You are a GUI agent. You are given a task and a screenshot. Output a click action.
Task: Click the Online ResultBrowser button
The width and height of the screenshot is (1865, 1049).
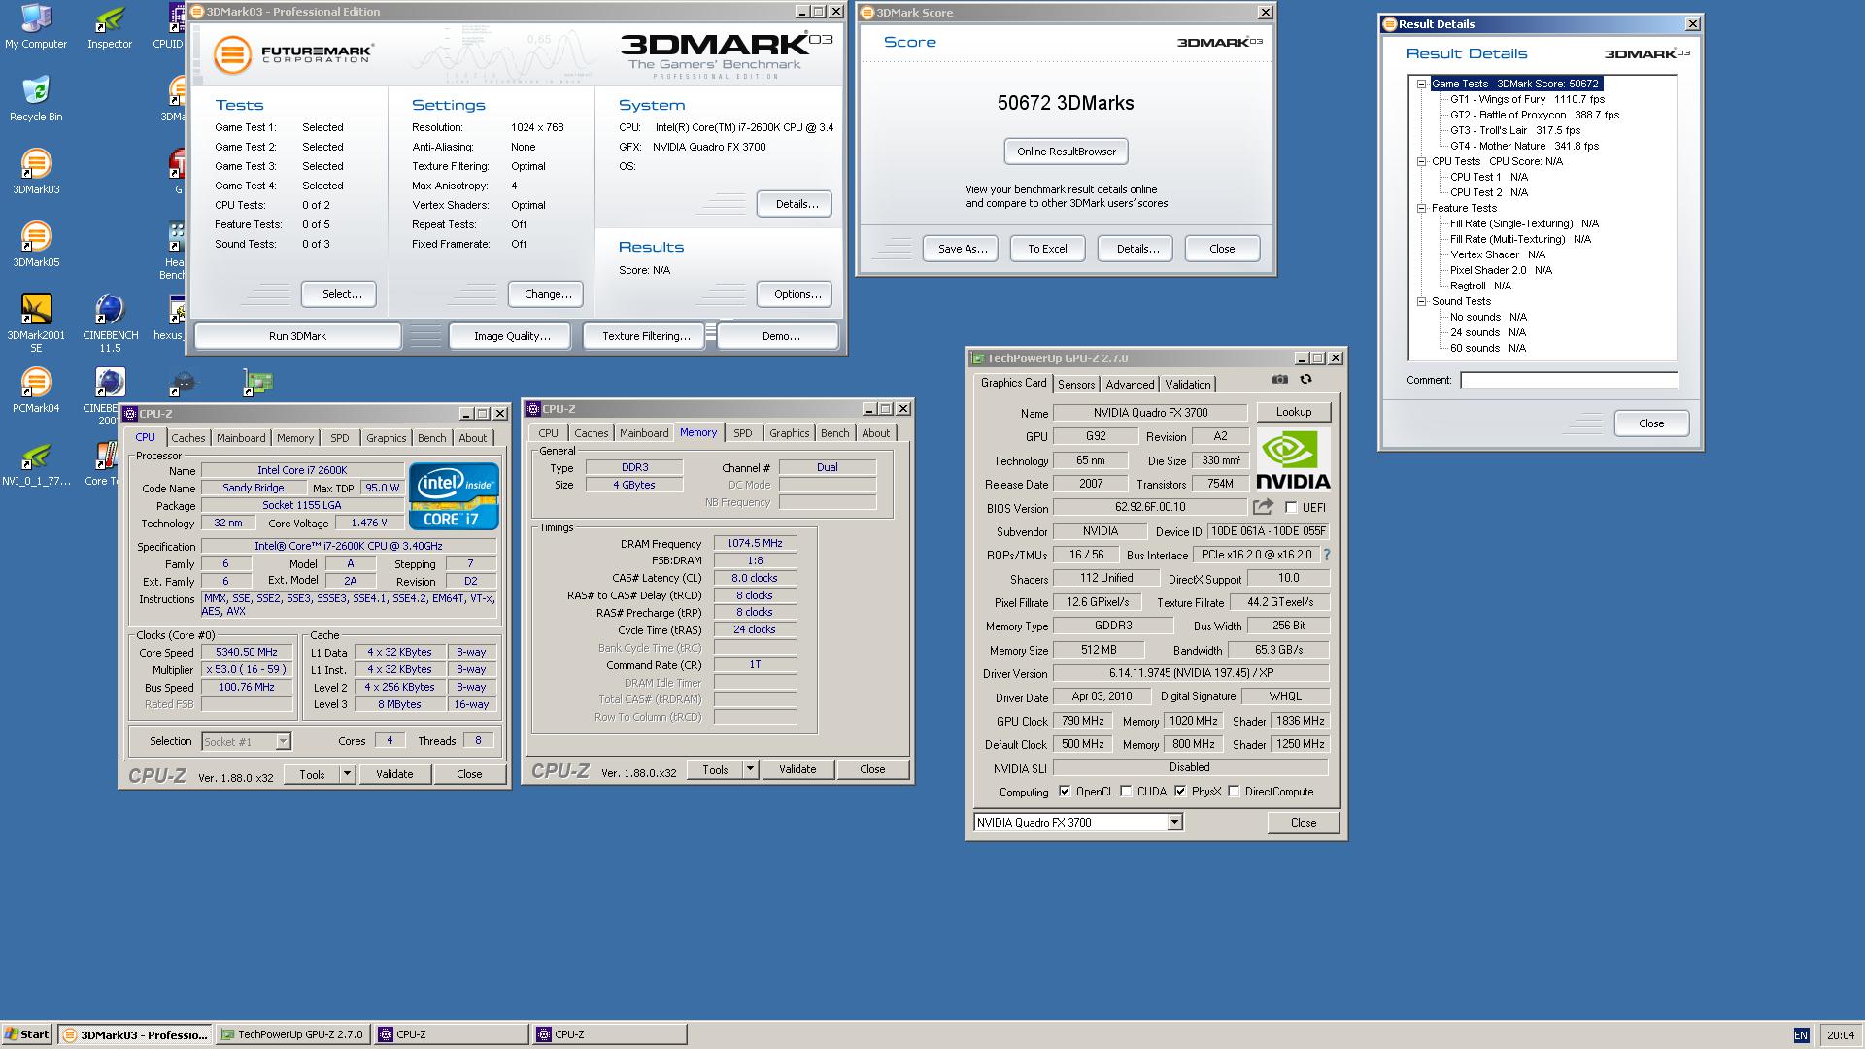point(1066,152)
